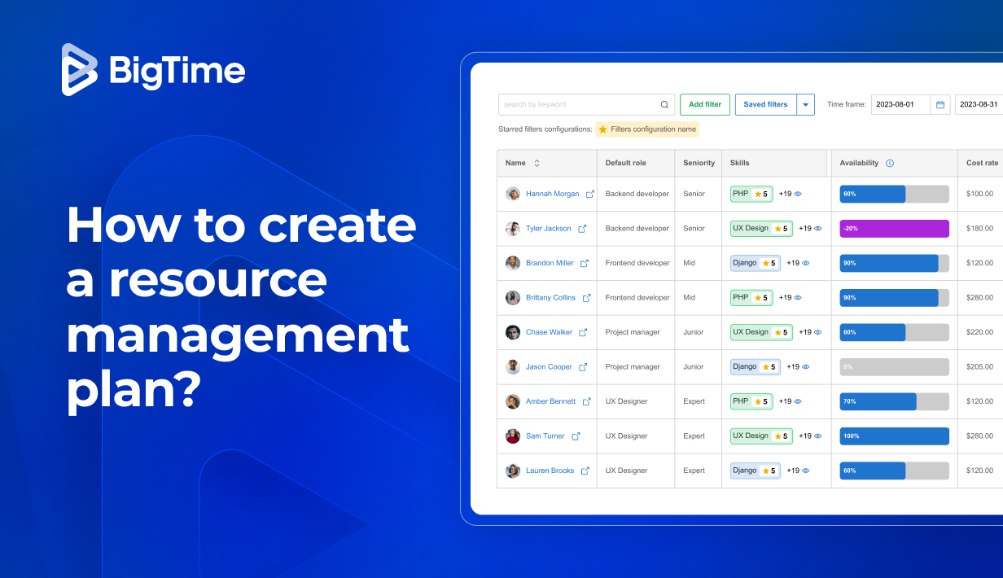Viewport: 1003px width, 578px height.
Task: Open Tyler Jackson's profile link
Action: (x=549, y=229)
